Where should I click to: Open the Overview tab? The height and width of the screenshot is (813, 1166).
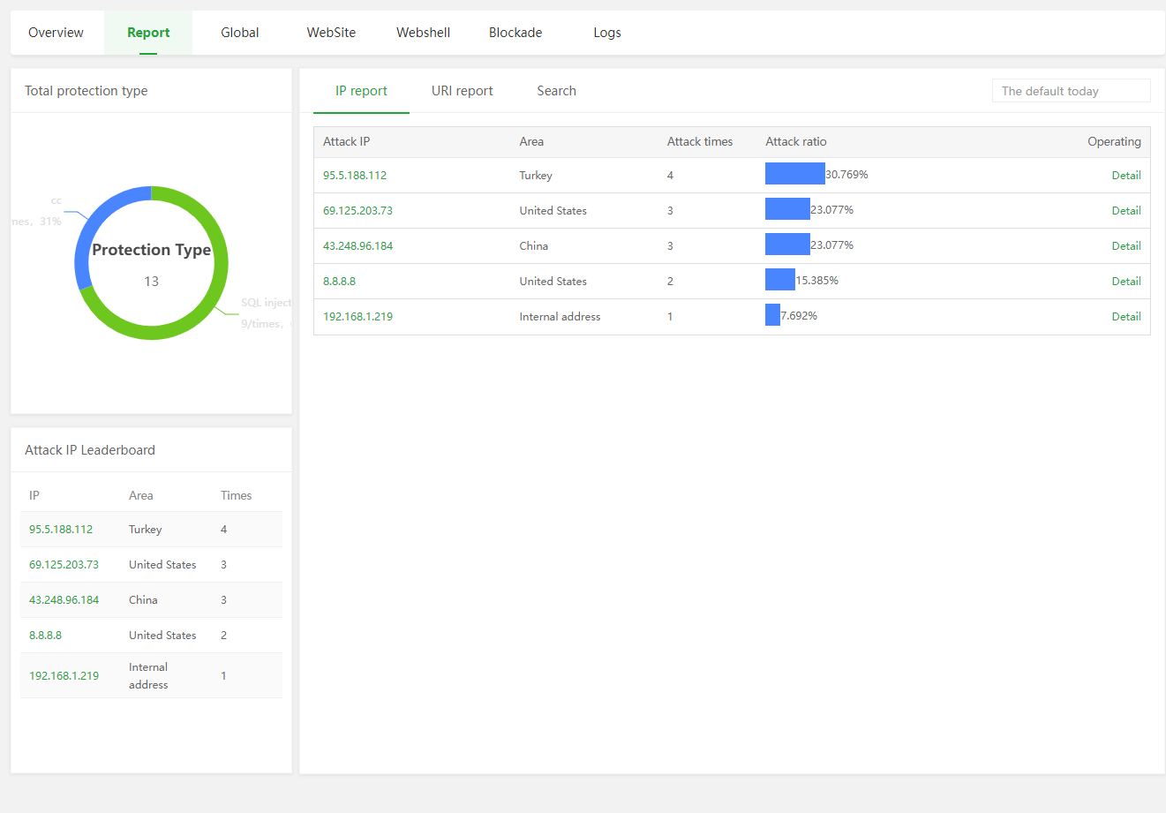tap(56, 33)
